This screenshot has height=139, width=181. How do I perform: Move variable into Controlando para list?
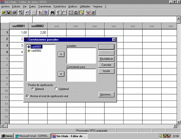pos(61,74)
